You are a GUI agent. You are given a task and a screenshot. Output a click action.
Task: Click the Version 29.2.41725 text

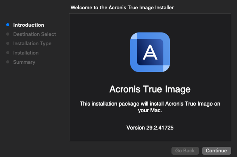click(150, 128)
